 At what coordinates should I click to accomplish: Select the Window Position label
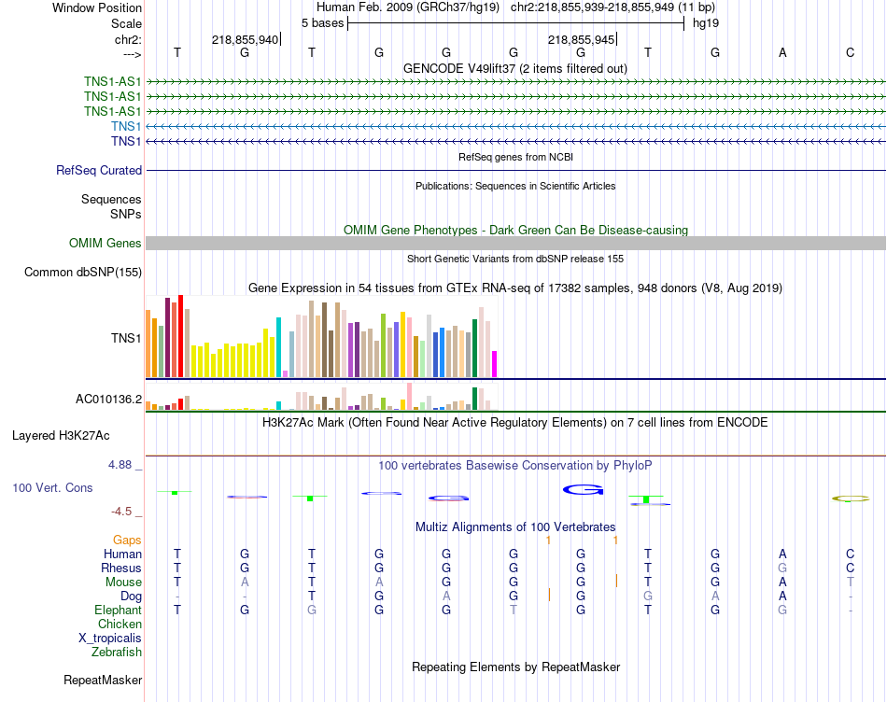click(x=97, y=7)
